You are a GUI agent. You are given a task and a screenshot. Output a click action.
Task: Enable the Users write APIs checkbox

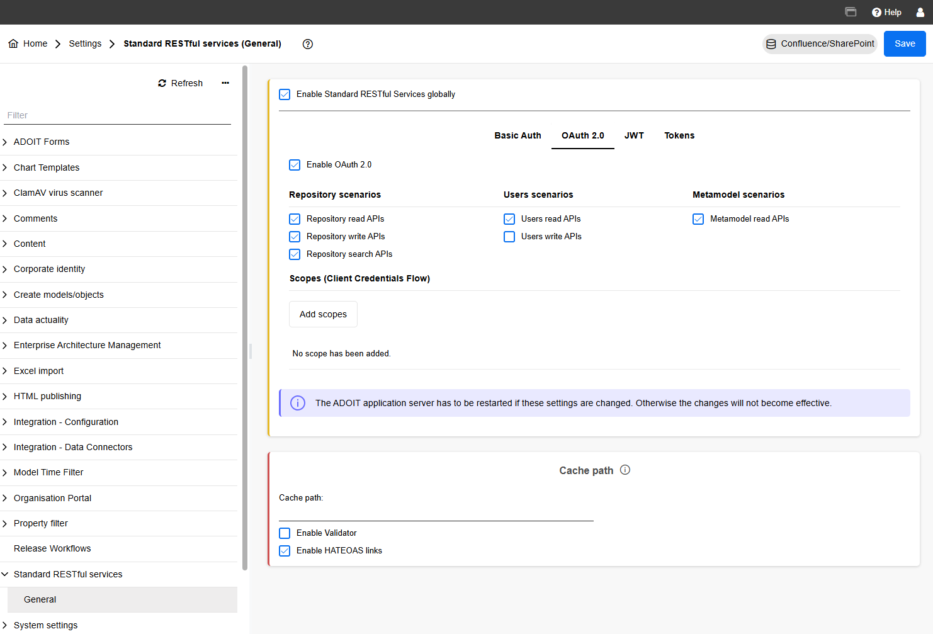[x=509, y=237]
